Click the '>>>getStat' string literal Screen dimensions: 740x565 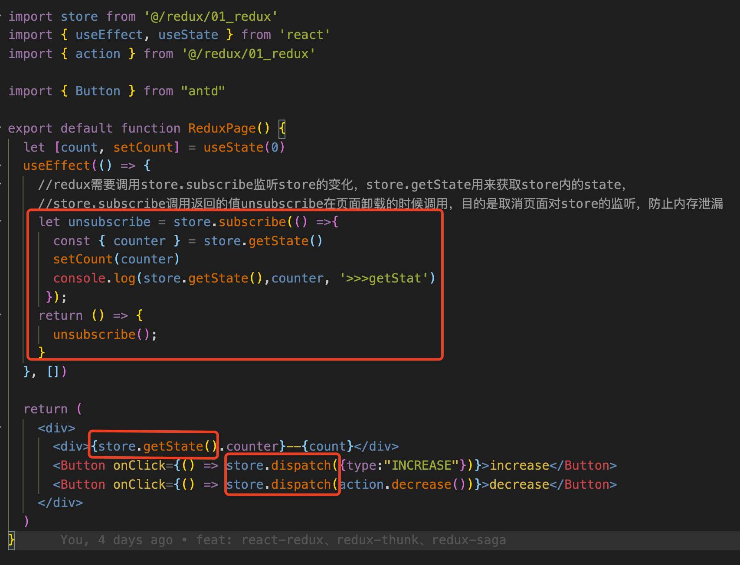[384, 278]
